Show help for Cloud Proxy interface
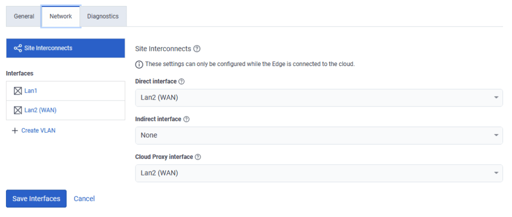Image resolution: width=512 pixels, height=217 pixels. (x=198, y=157)
